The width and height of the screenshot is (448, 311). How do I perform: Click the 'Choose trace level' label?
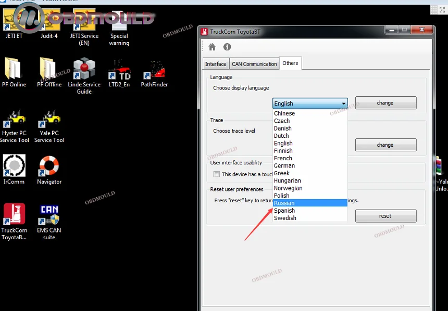click(x=234, y=131)
